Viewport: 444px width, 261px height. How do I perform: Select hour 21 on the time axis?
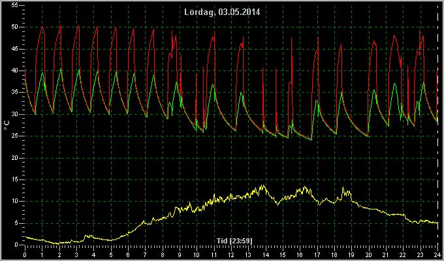(386, 254)
